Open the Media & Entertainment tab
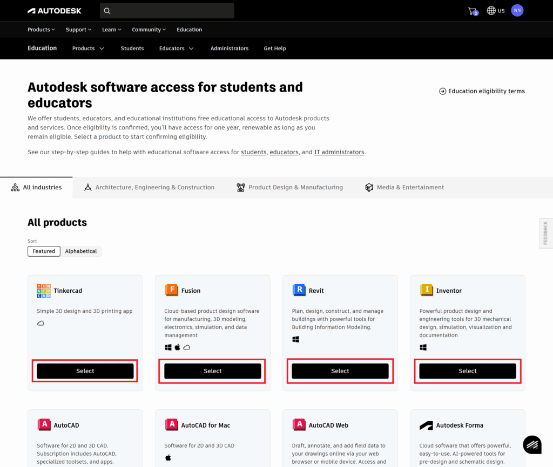Viewport: 553px width, 467px height. (x=404, y=188)
